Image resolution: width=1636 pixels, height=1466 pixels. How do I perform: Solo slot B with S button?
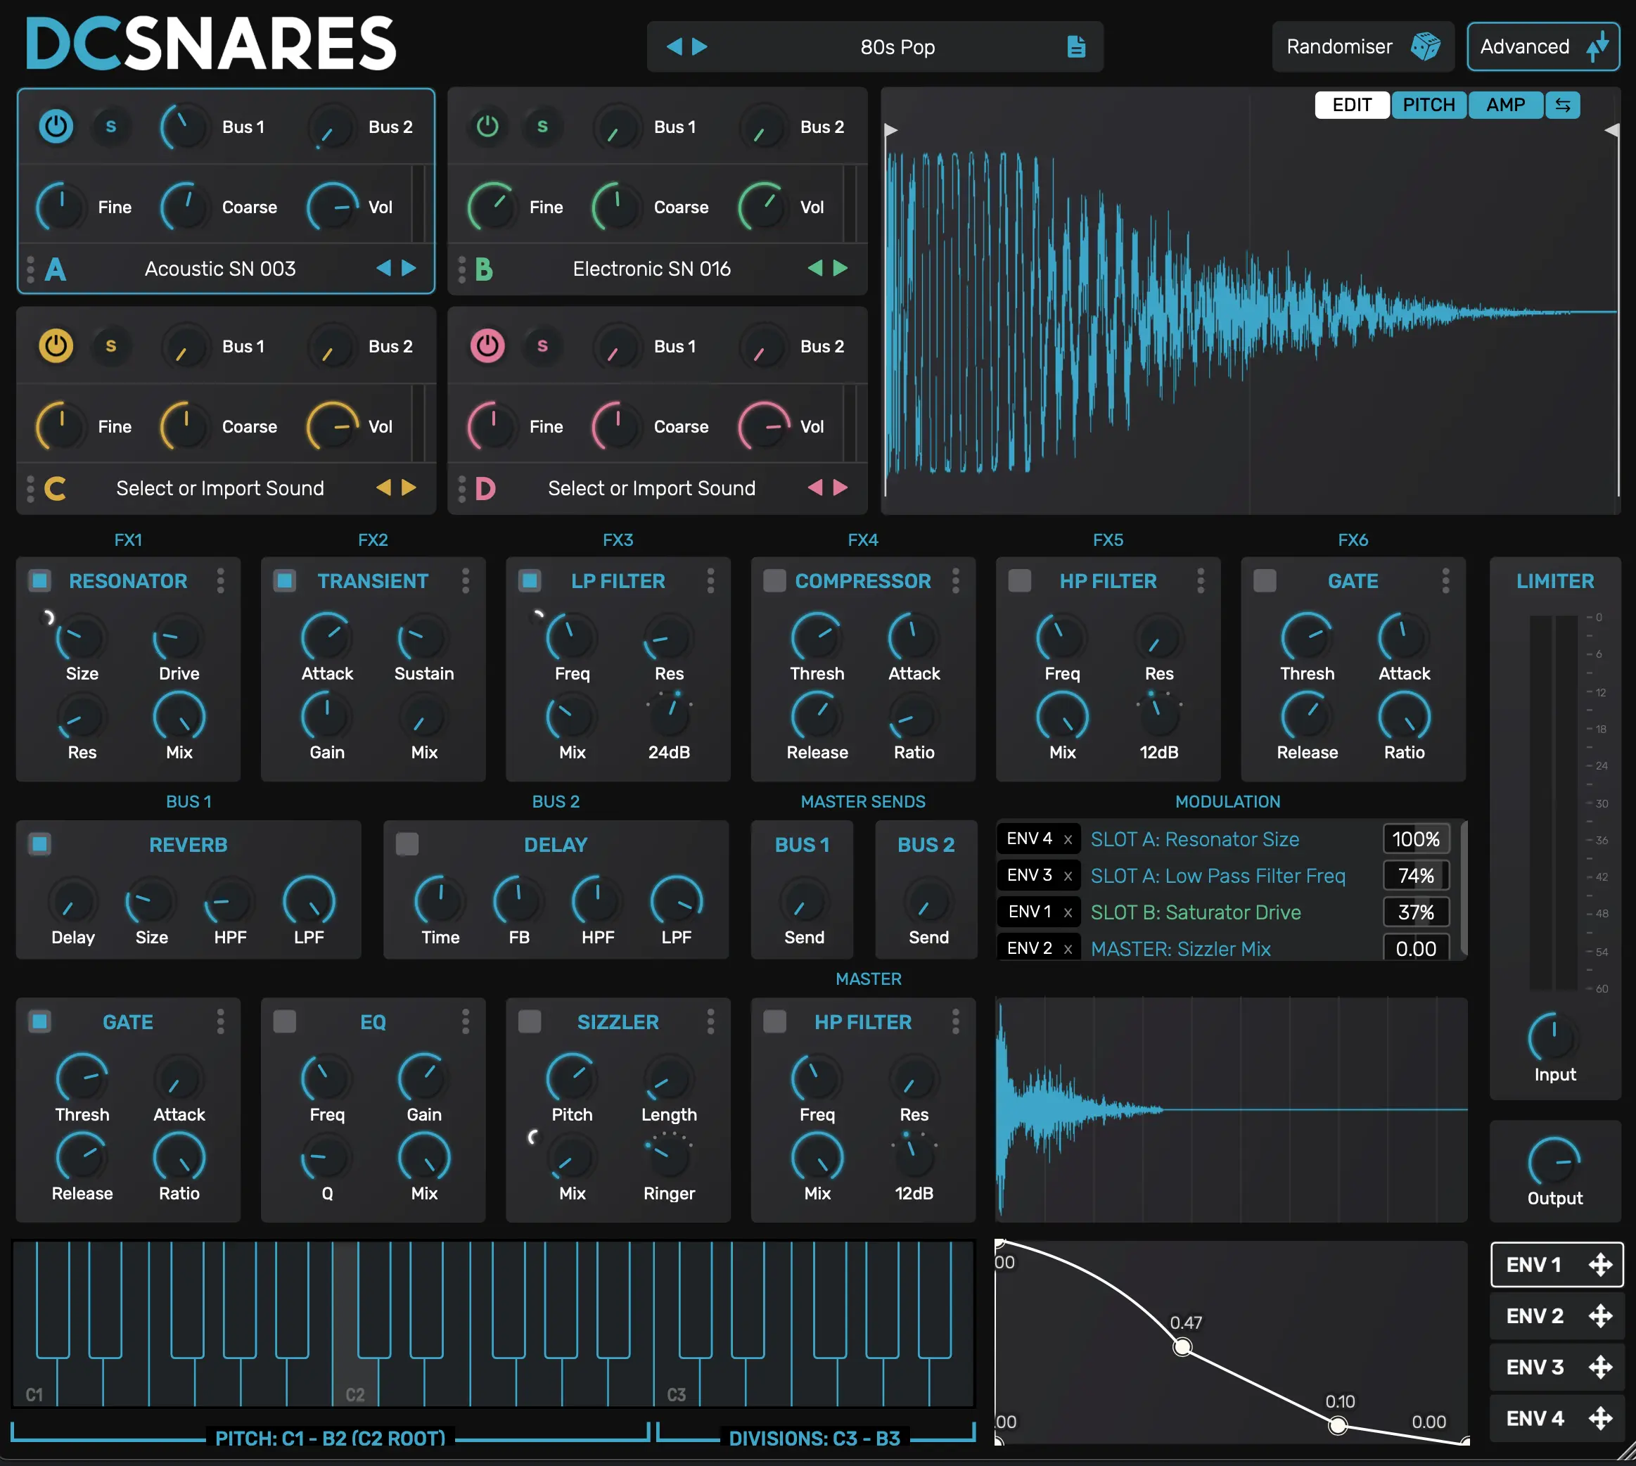[542, 127]
